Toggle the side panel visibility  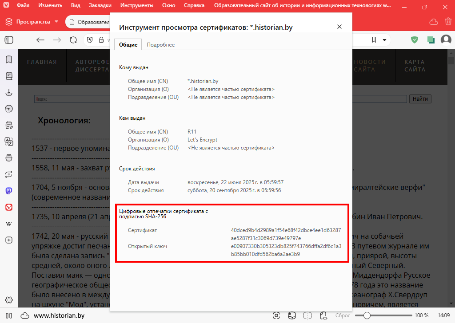point(9,315)
